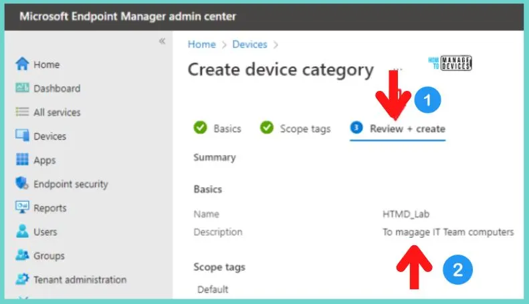Click the Reports screen icon
This screenshot has height=304, width=529.
[x=22, y=207]
